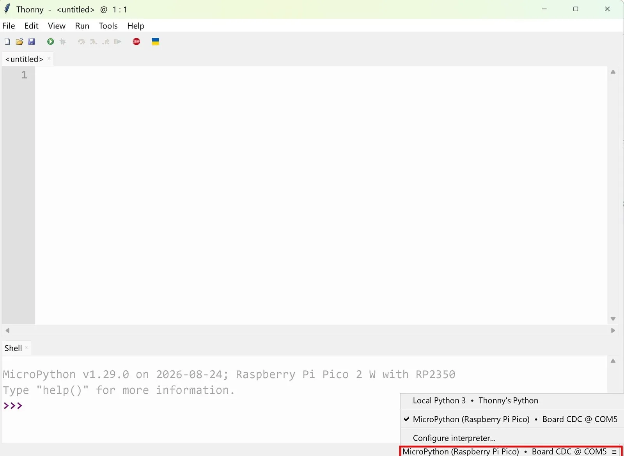
Task: Place cursor in the empty editor area
Action: [x=321, y=195]
